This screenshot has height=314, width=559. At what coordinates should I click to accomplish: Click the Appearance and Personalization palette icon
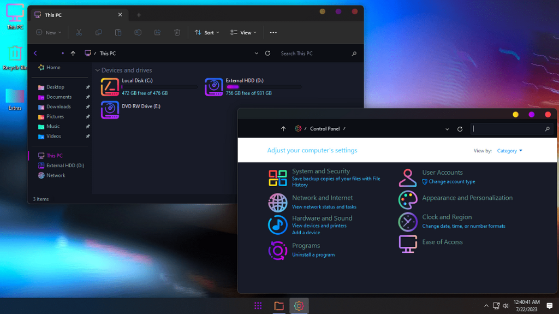click(x=407, y=200)
